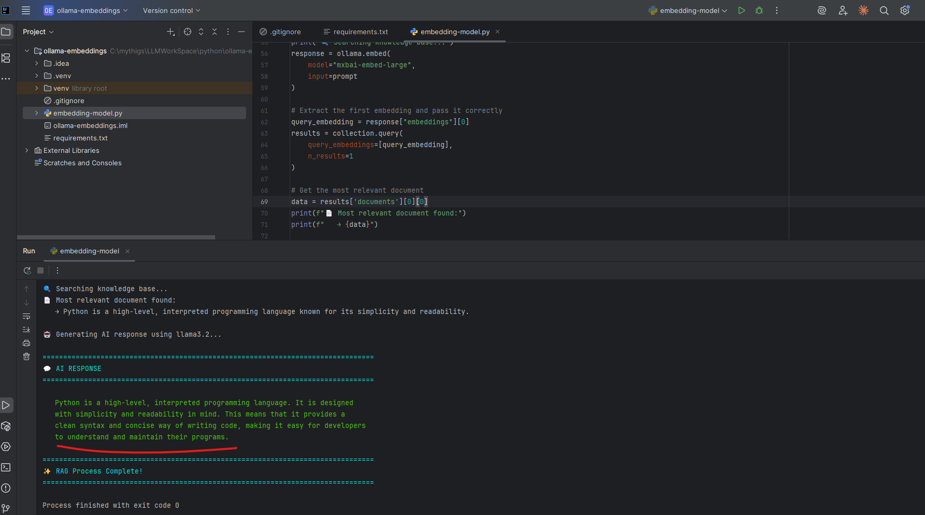
Task: Open Problems tool window icon
Action: 6,488
